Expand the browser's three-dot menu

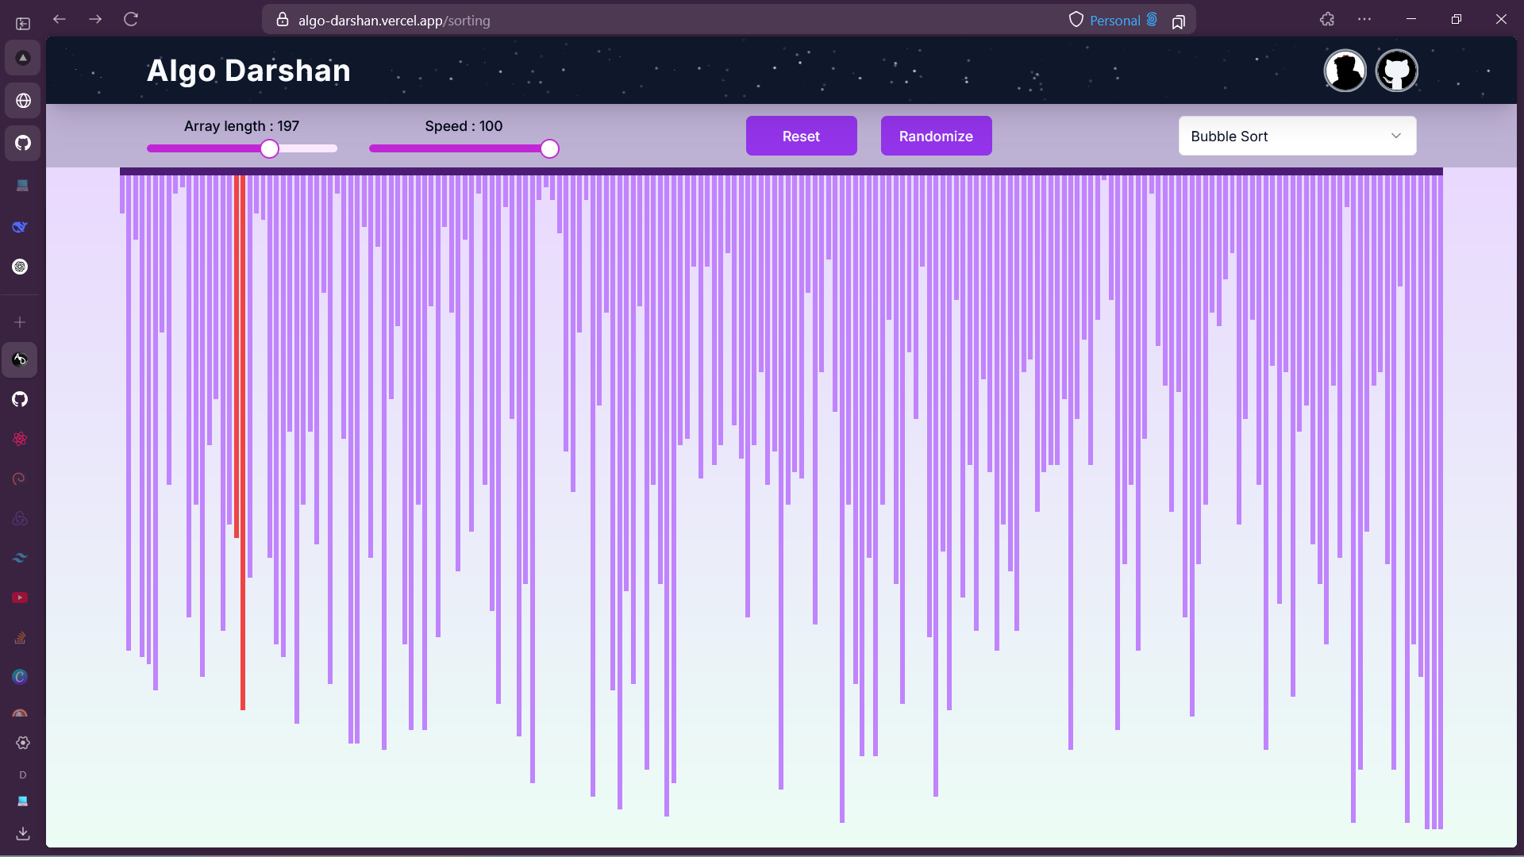(x=1364, y=19)
